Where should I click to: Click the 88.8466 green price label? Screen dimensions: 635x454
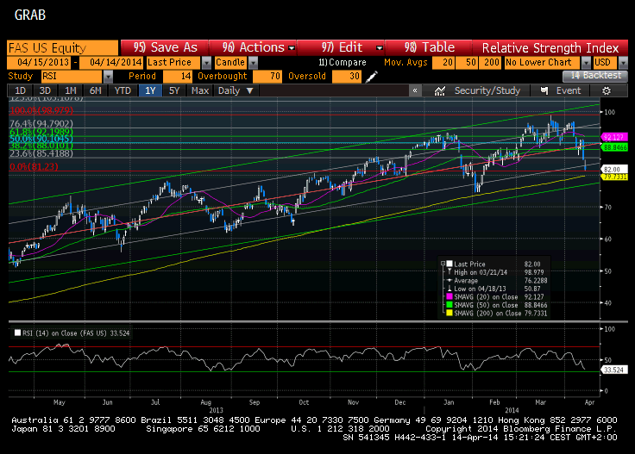pyautogui.click(x=614, y=147)
